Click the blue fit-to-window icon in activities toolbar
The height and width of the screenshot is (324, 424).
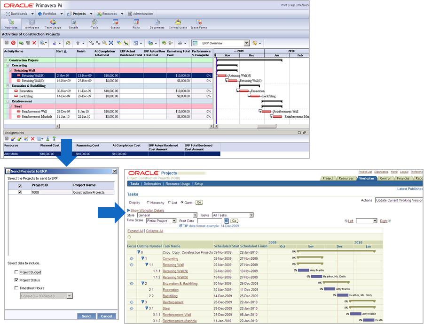pyautogui.click(x=111, y=43)
